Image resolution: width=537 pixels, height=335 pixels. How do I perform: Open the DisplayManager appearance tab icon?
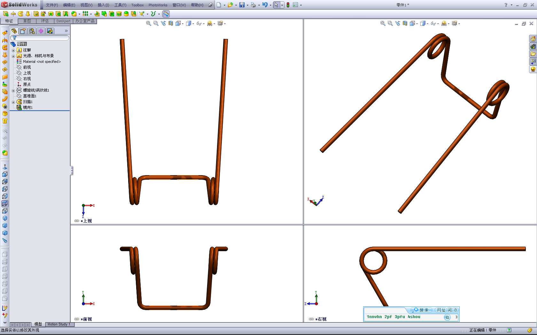tap(50, 31)
